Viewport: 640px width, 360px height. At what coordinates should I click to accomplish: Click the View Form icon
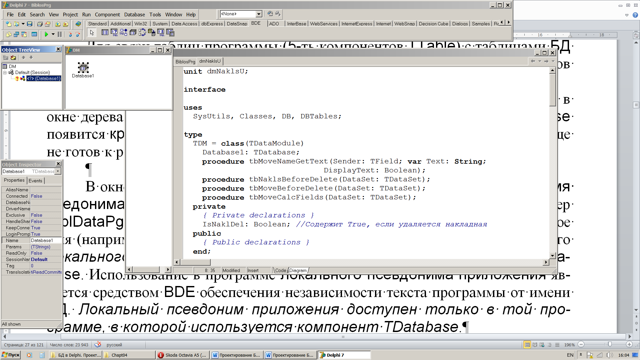(16, 34)
